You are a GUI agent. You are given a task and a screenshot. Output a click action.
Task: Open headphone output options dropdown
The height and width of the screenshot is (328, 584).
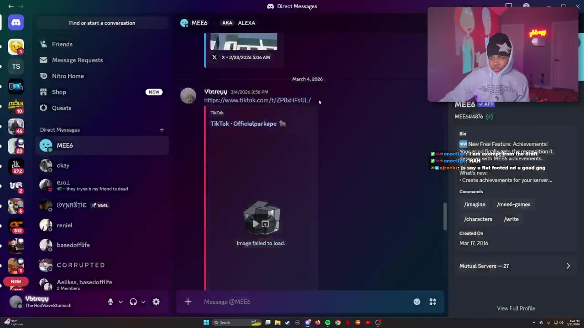click(143, 302)
